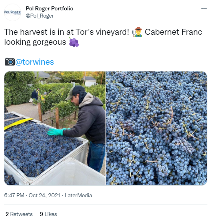Click the 'Likes' label text
This screenshot has height=220, width=213.
click(51, 214)
